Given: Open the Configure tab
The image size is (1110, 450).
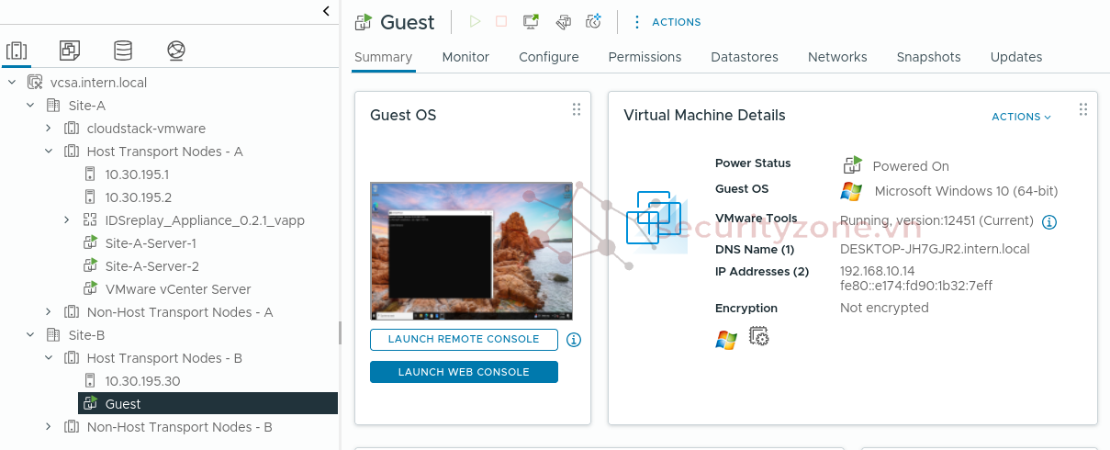Looking at the screenshot, I should click(548, 57).
